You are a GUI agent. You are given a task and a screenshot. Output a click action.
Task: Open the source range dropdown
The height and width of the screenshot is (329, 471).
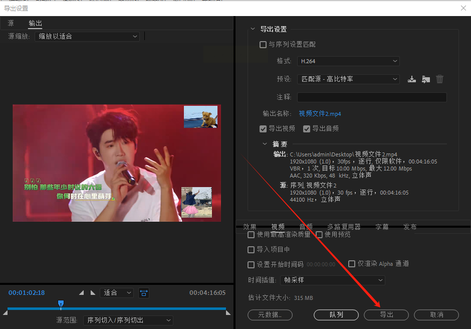click(128, 320)
